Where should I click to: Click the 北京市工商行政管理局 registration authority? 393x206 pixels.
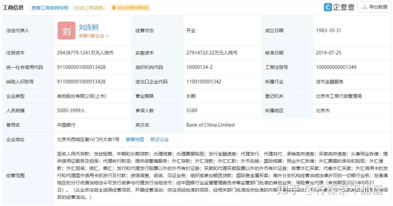[339, 96]
